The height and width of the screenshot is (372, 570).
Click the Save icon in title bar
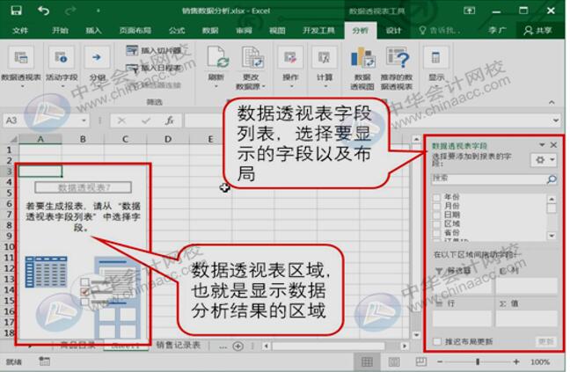pos(16,11)
